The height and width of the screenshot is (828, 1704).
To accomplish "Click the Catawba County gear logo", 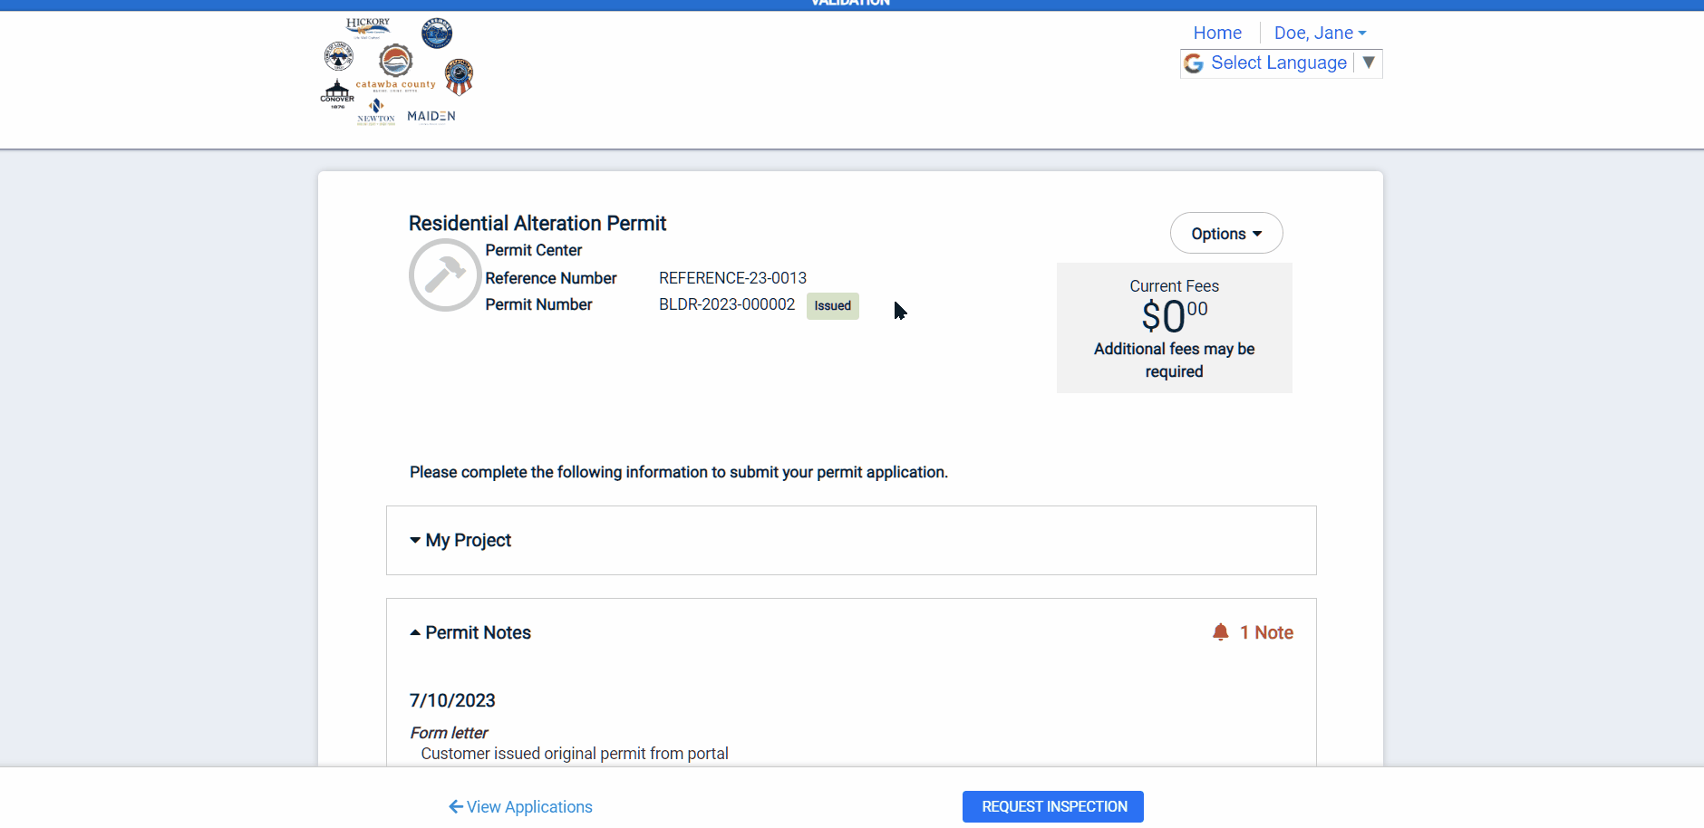I will 395,62.
